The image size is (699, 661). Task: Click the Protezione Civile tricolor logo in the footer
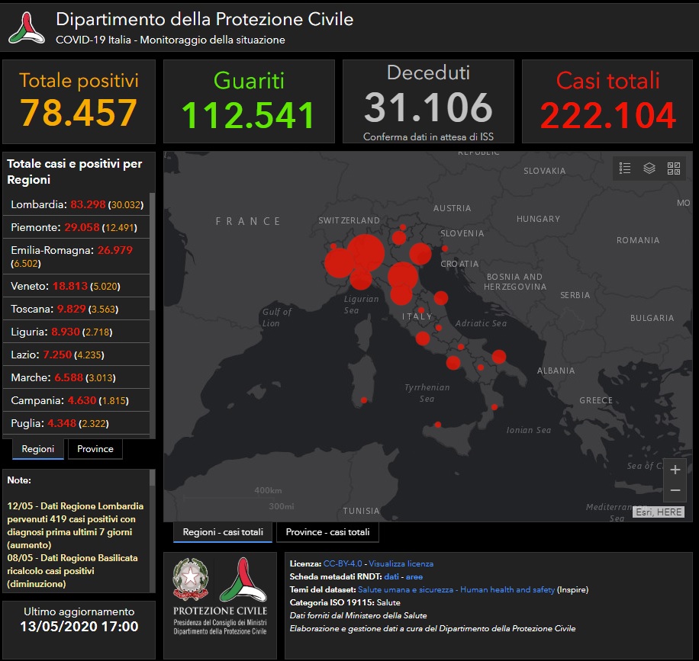click(243, 579)
